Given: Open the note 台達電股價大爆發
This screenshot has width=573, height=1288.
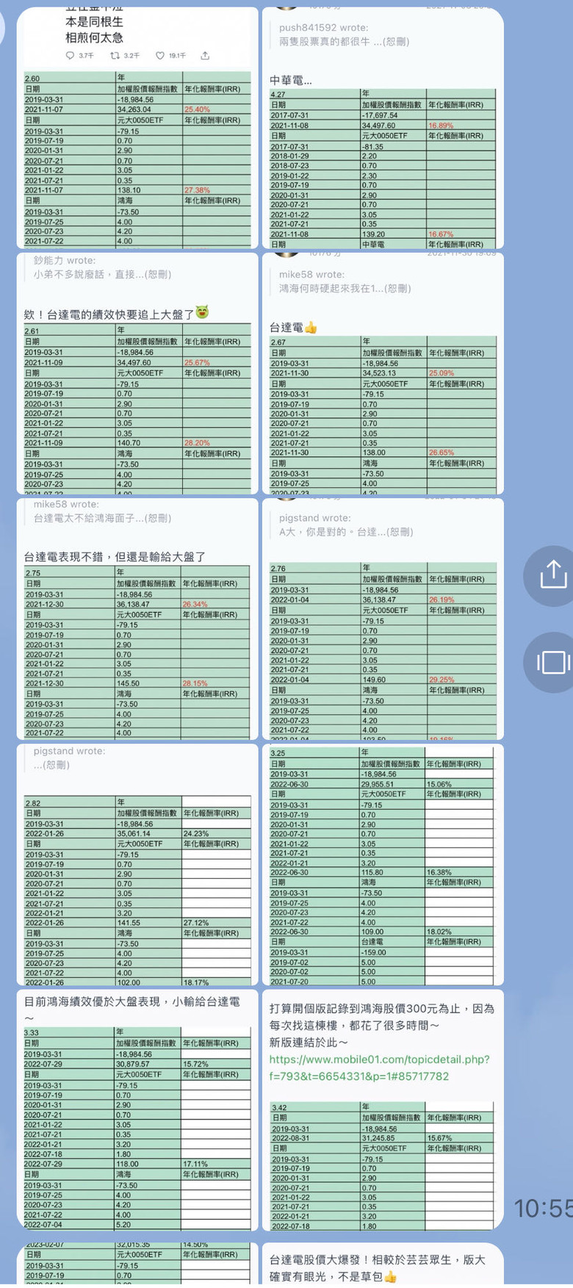Looking at the screenshot, I should (x=383, y=1264).
